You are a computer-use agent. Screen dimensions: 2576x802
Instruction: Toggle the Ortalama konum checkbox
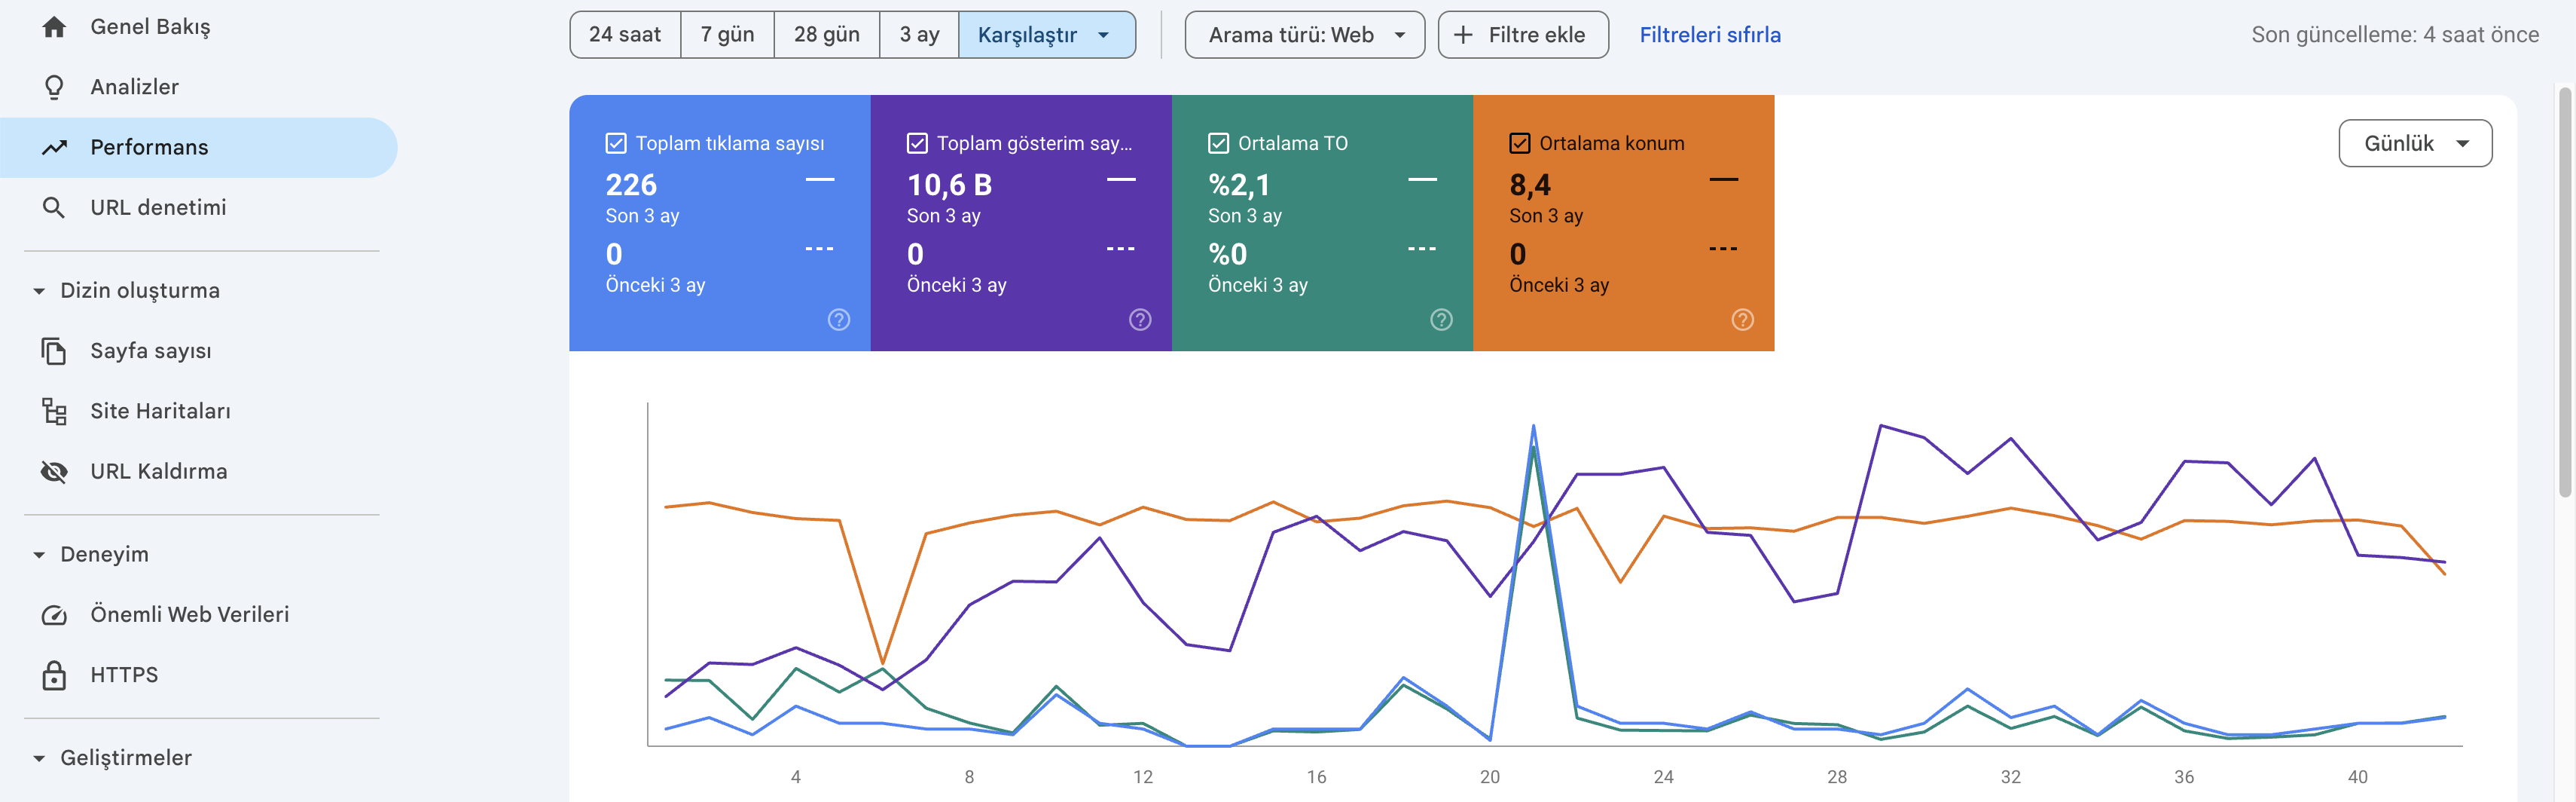pyautogui.click(x=1519, y=143)
